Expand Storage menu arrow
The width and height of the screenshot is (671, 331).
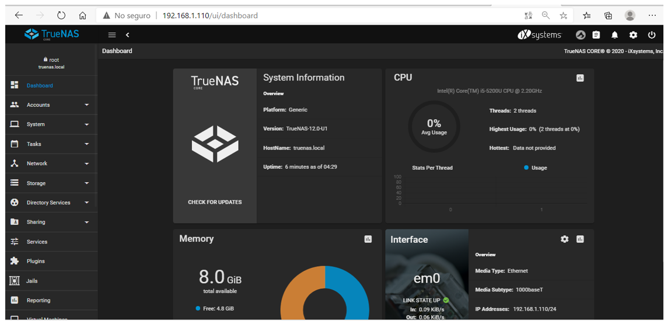pos(87,183)
